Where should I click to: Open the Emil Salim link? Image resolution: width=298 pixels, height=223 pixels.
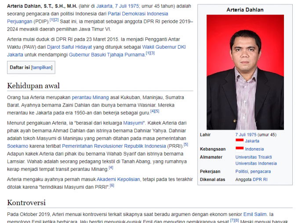coord(255,214)
